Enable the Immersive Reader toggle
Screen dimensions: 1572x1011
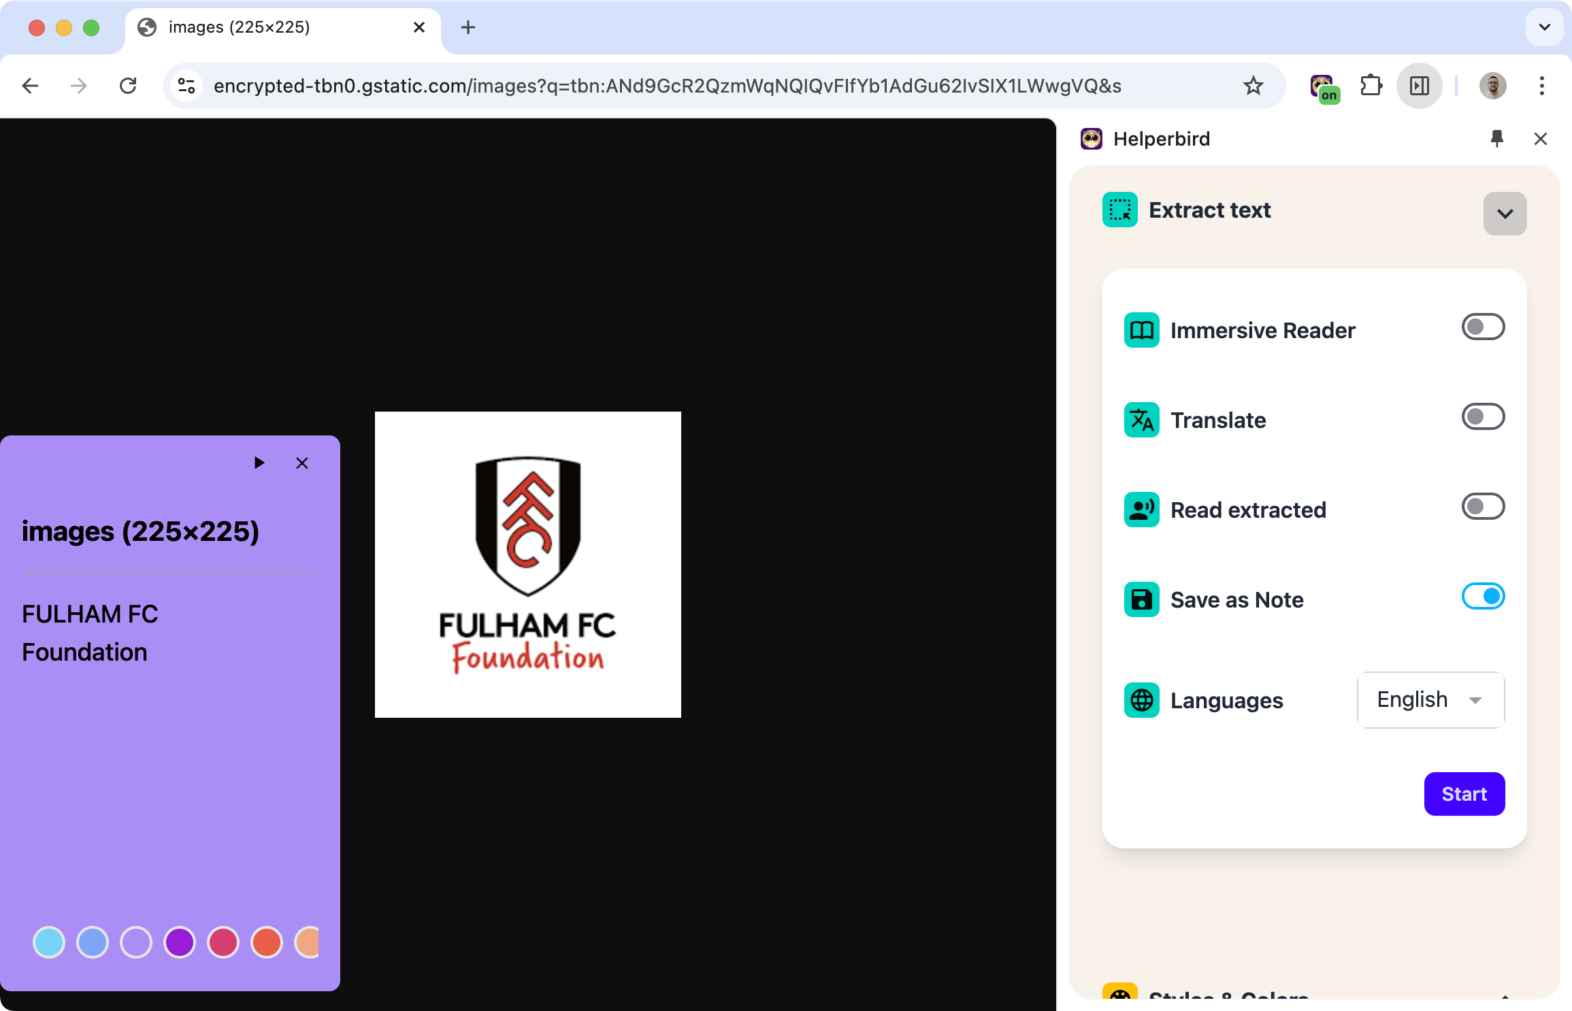coord(1482,327)
